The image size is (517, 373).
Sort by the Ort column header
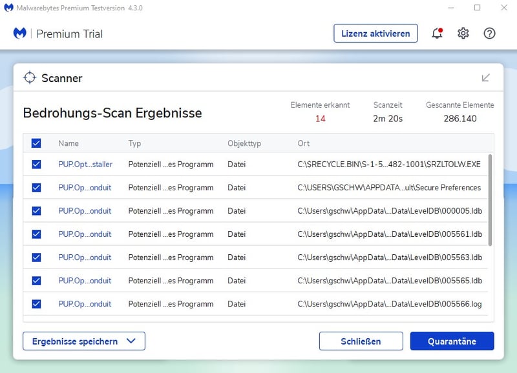click(x=303, y=143)
